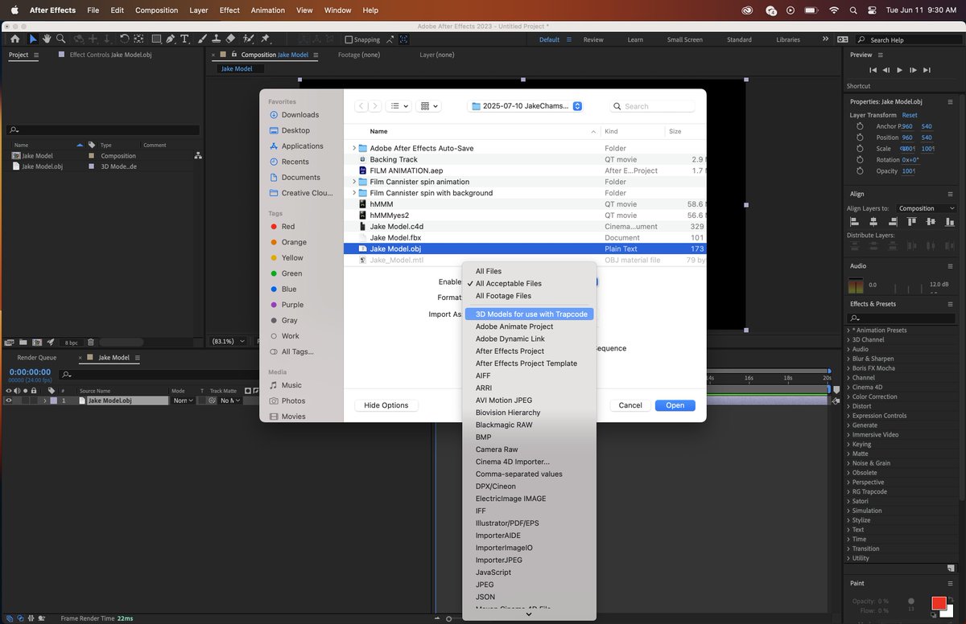Switch to Small Screen workspace

click(x=684, y=39)
